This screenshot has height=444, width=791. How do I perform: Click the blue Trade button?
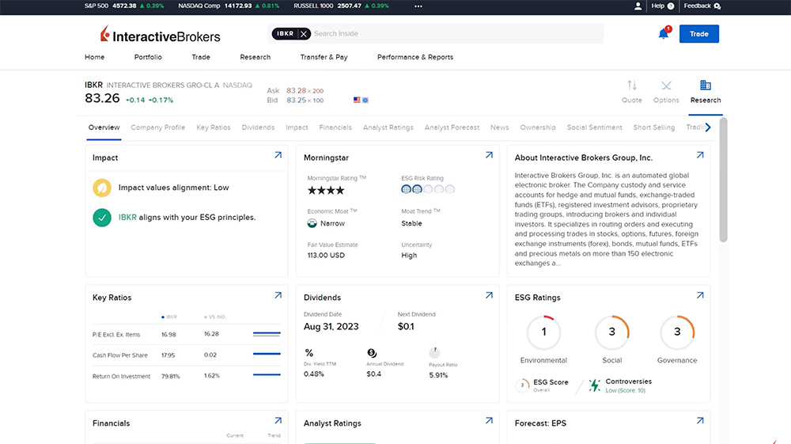(698, 34)
